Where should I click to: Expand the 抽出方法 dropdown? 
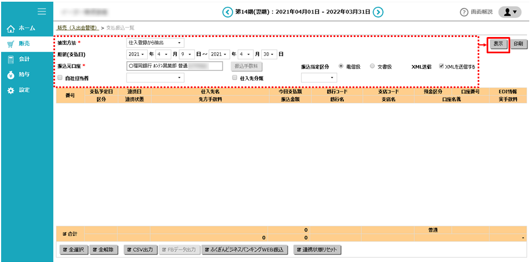pos(156,43)
